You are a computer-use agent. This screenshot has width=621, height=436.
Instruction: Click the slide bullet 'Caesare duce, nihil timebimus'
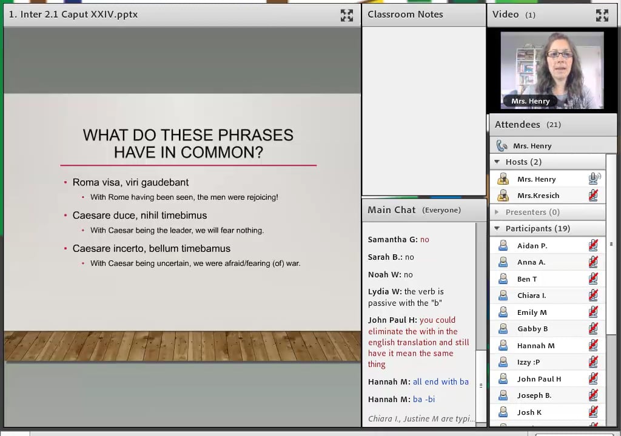pos(140,215)
